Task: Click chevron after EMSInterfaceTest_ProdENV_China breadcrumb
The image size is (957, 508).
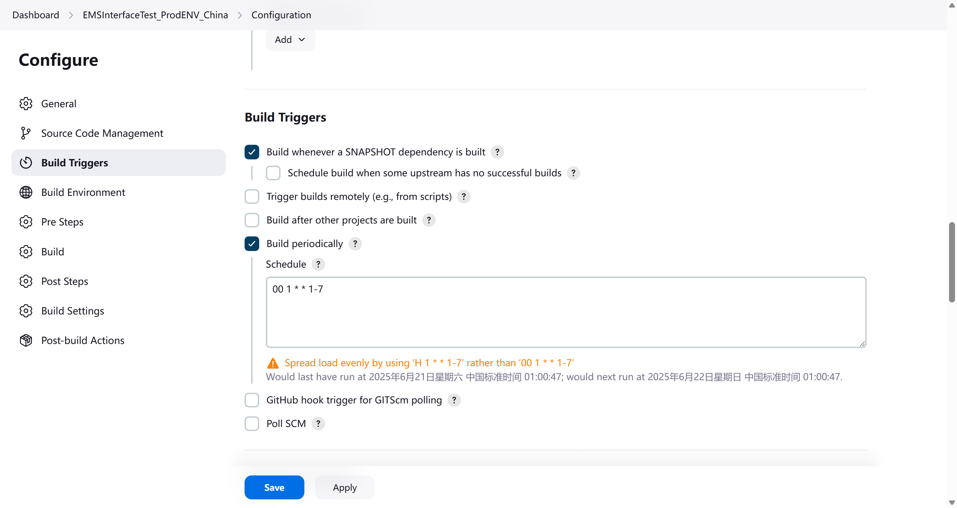Action: (240, 15)
